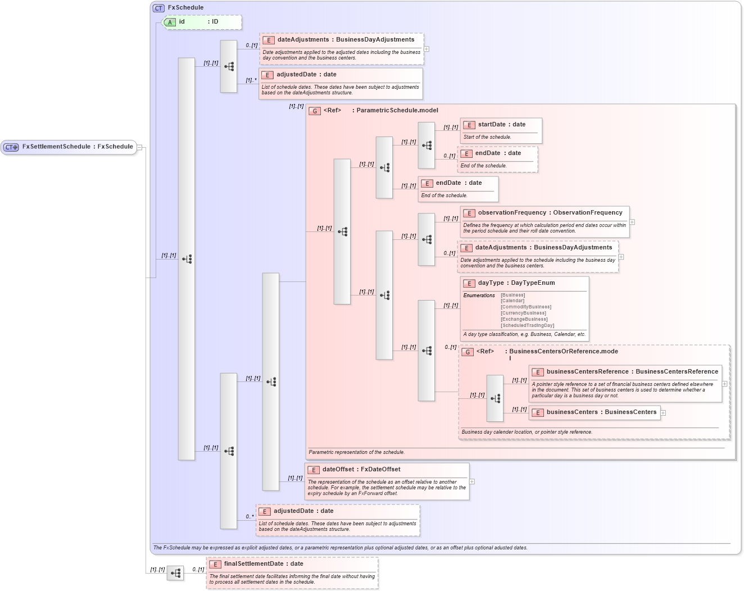Click the E icon of dayType : DayTypeEnum

(470, 283)
